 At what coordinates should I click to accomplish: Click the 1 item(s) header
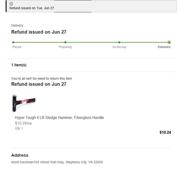point(19,65)
